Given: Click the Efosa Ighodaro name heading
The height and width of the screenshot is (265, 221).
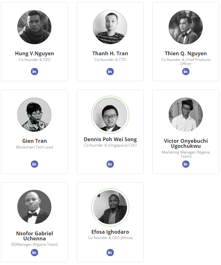Looking at the screenshot, I should pyautogui.click(x=110, y=232).
